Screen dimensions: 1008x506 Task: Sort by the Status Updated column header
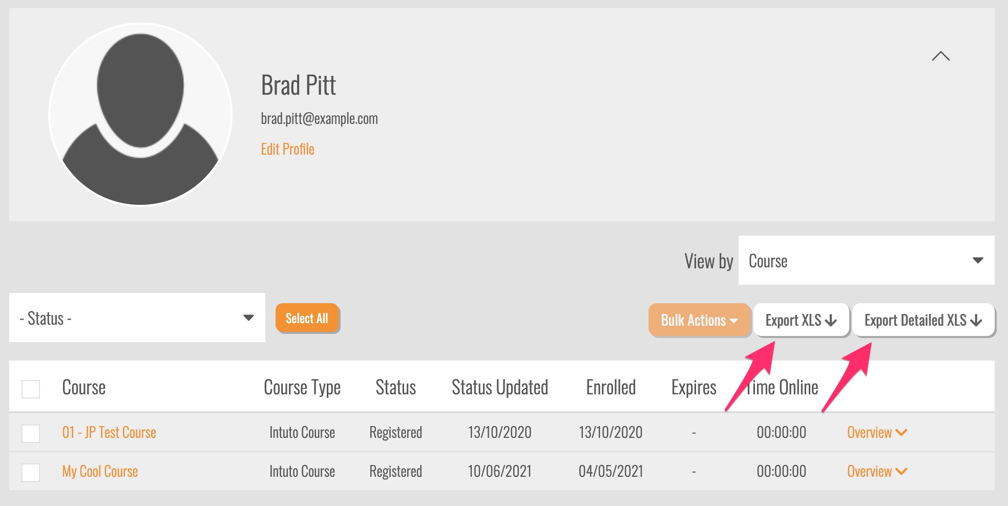point(499,388)
